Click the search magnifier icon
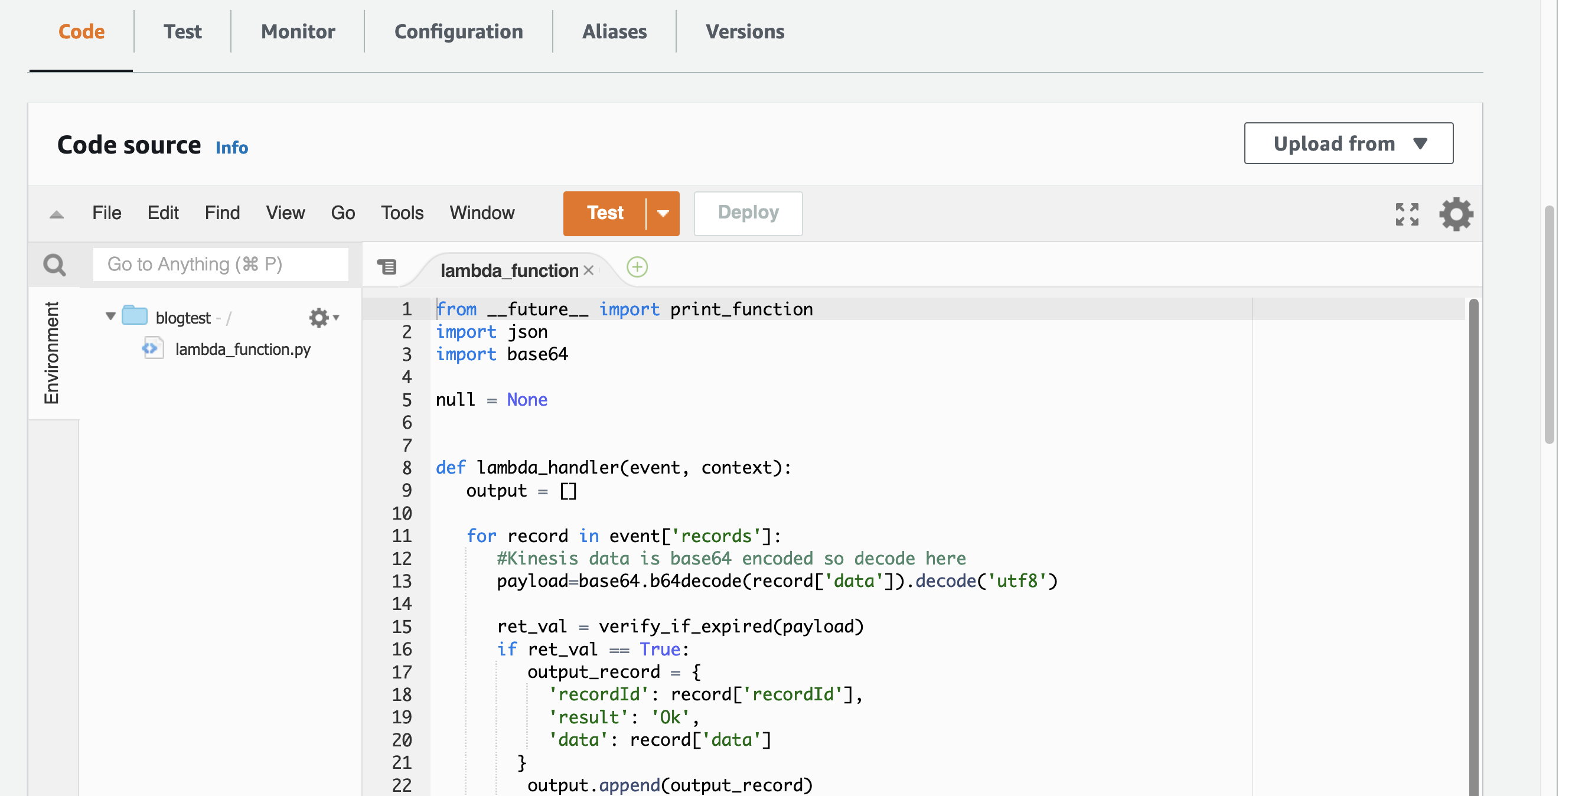 click(x=54, y=265)
